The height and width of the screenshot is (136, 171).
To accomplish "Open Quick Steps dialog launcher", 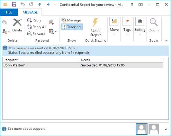I will 105,41.
